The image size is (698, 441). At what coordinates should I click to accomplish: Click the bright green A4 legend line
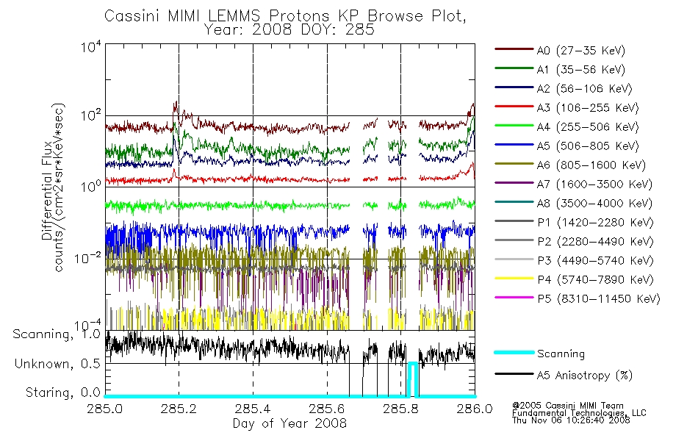(x=514, y=126)
